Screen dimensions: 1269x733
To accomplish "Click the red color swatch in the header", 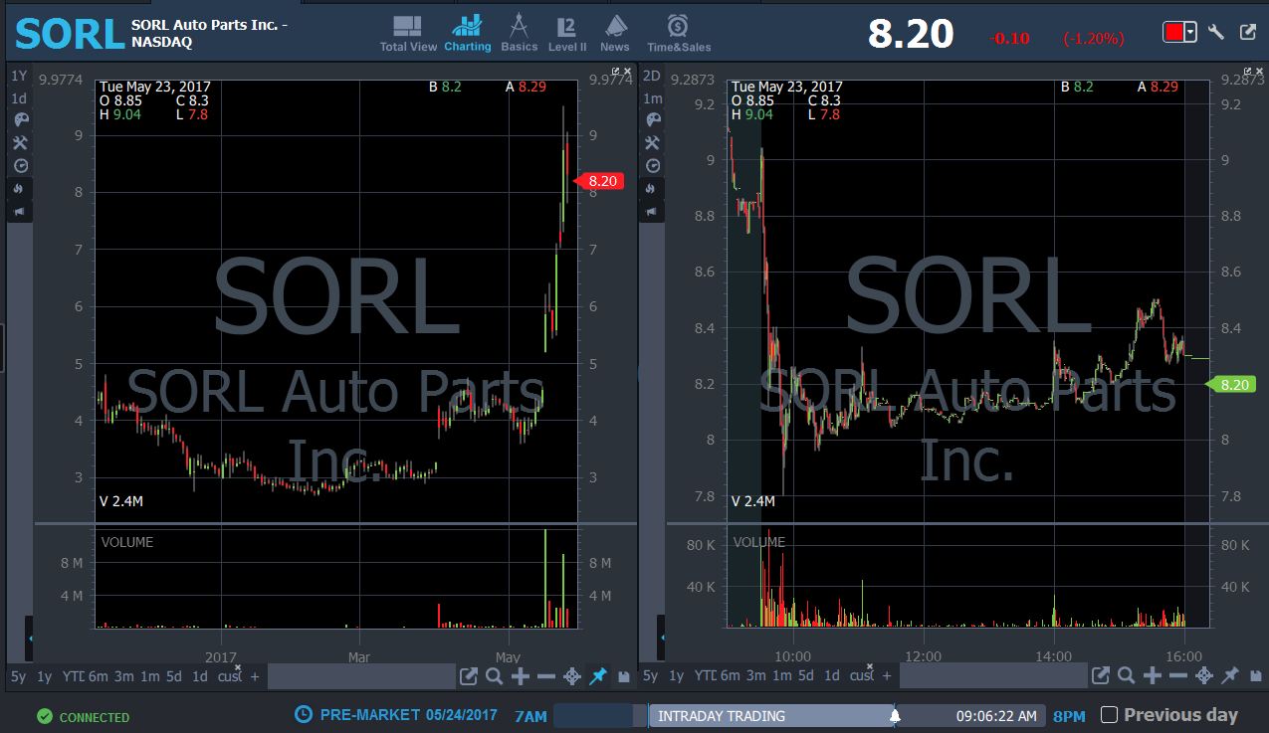I will click(x=1173, y=32).
